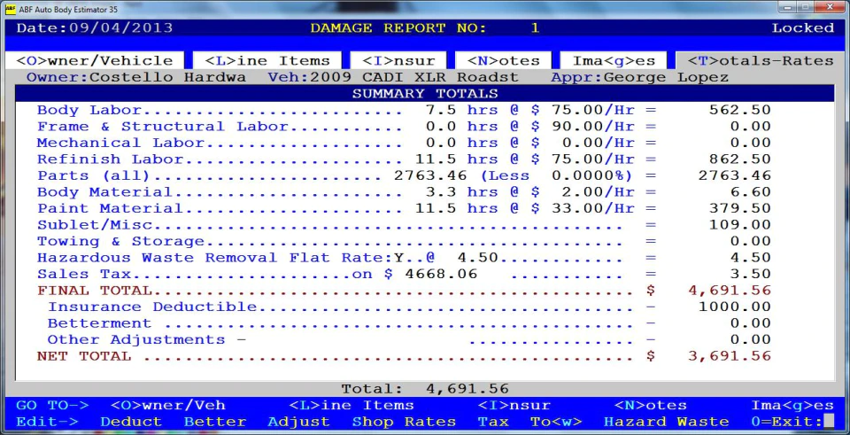
Task: Click the 0=Exit input cursor
Action: point(829,422)
